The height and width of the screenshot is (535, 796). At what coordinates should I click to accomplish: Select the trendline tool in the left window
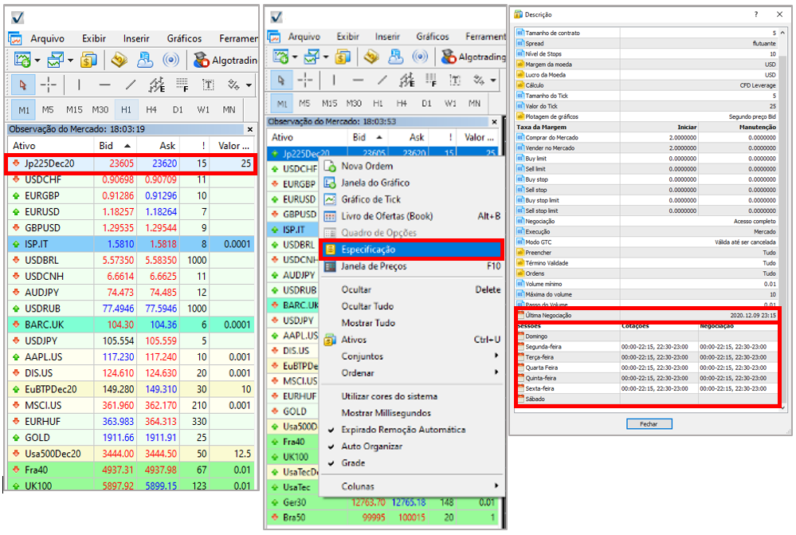click(131, 85)
